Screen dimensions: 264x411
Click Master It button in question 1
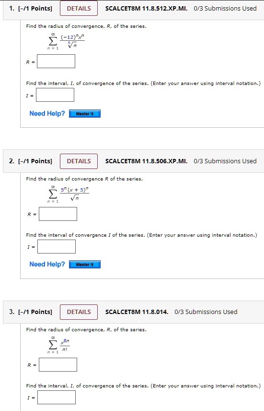(85, 114)
